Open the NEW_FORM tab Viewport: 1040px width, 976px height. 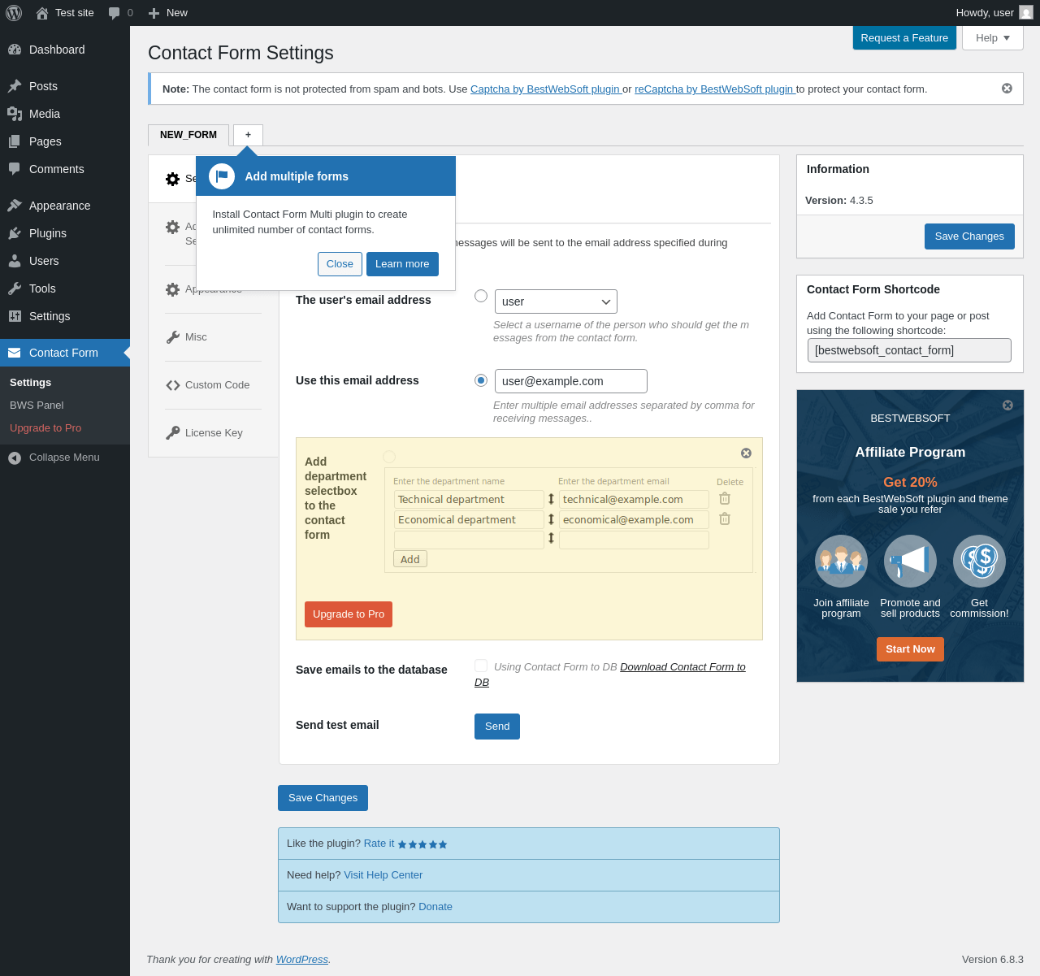point(188,135)
